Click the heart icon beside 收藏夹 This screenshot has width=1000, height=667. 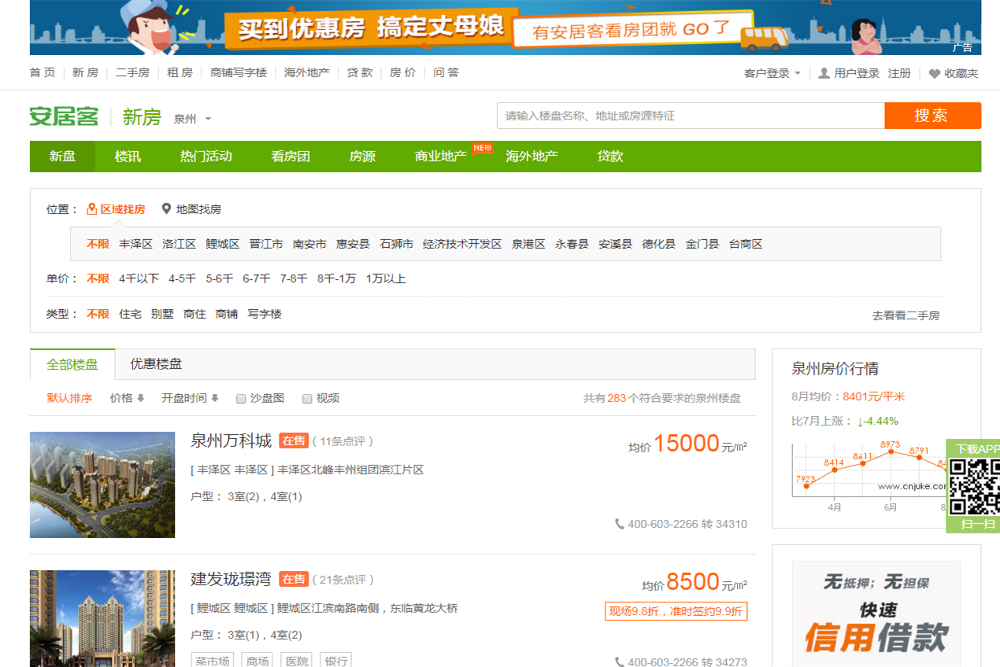(x=934, y=73)
